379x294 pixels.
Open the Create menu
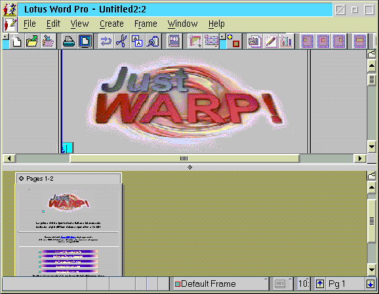[111, 24]
